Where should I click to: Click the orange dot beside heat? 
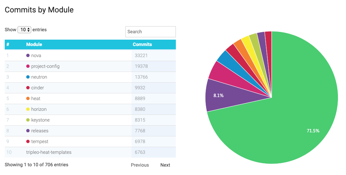(28, 98)
